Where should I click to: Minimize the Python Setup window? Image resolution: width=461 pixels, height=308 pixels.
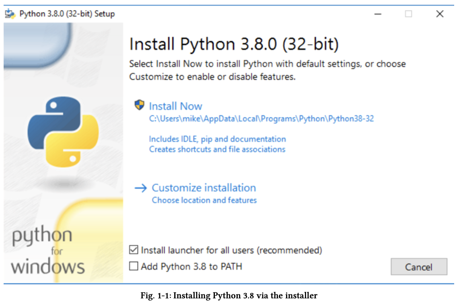click(378, 13)
